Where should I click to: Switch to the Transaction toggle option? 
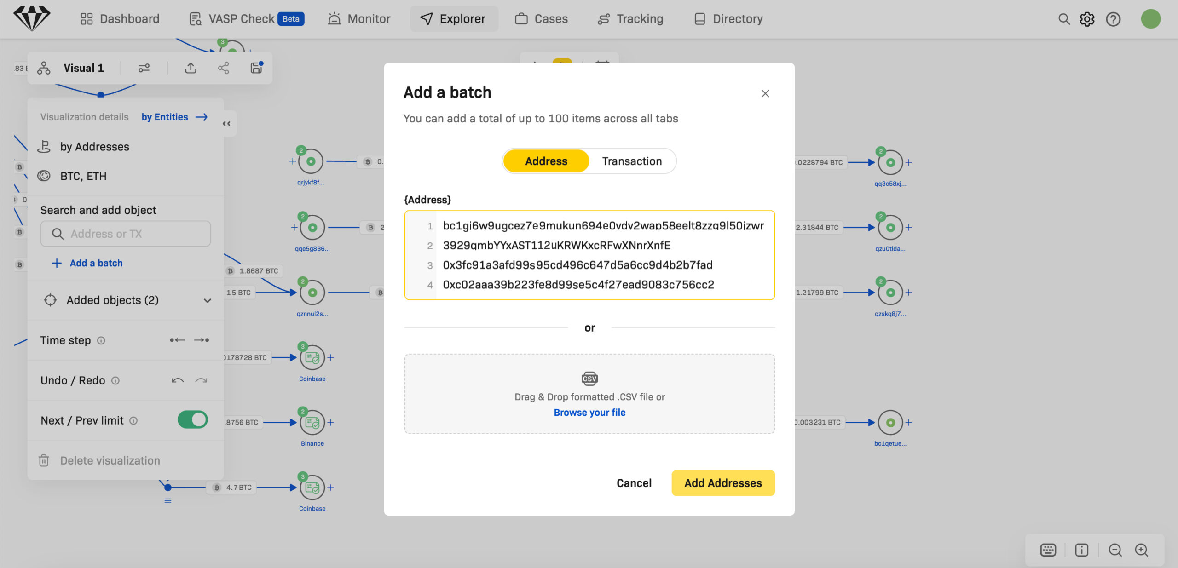632,161
